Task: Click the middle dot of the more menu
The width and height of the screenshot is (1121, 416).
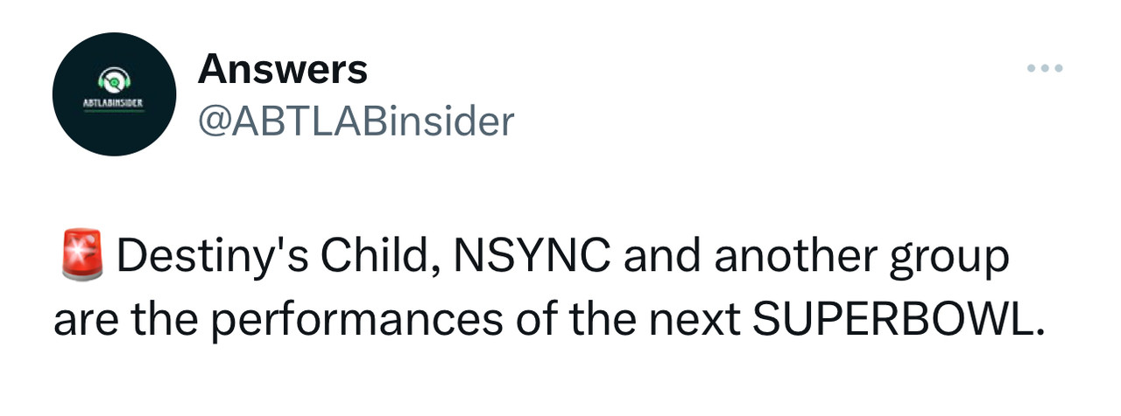Action: click(1046, 68)
